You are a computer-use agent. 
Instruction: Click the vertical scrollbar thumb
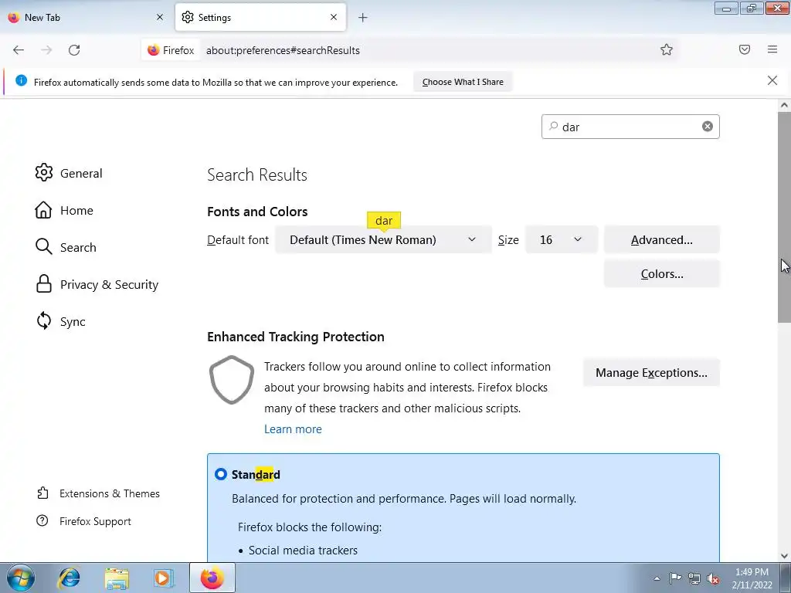(784, 217)
